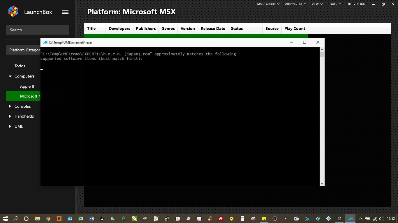Launch Google Chrome from taskbar

[48, 219]
